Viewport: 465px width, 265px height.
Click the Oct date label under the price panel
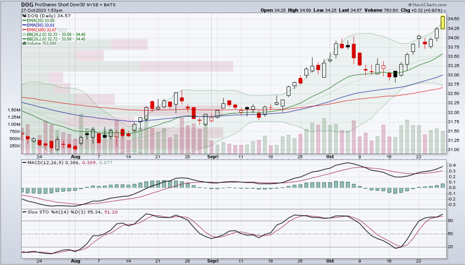[x=330, y=157]
